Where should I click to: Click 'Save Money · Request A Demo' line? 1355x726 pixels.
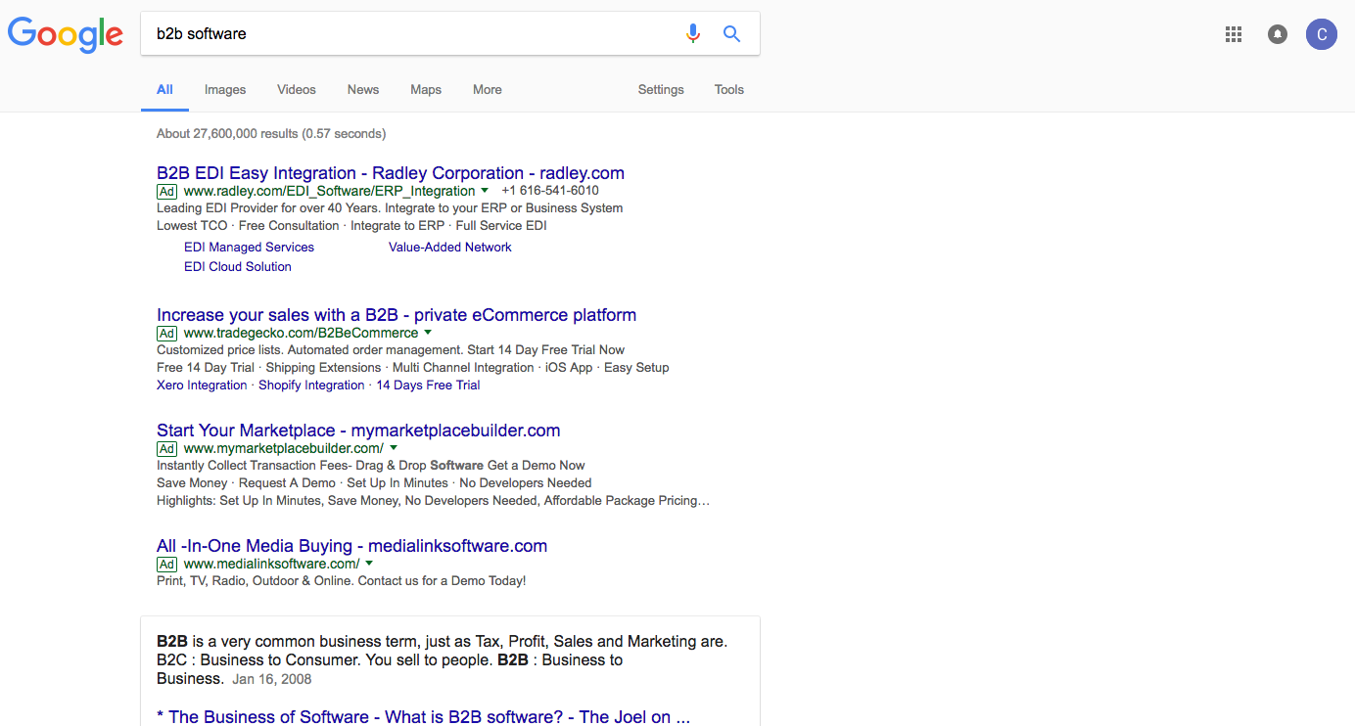click(x=374, y=483)
